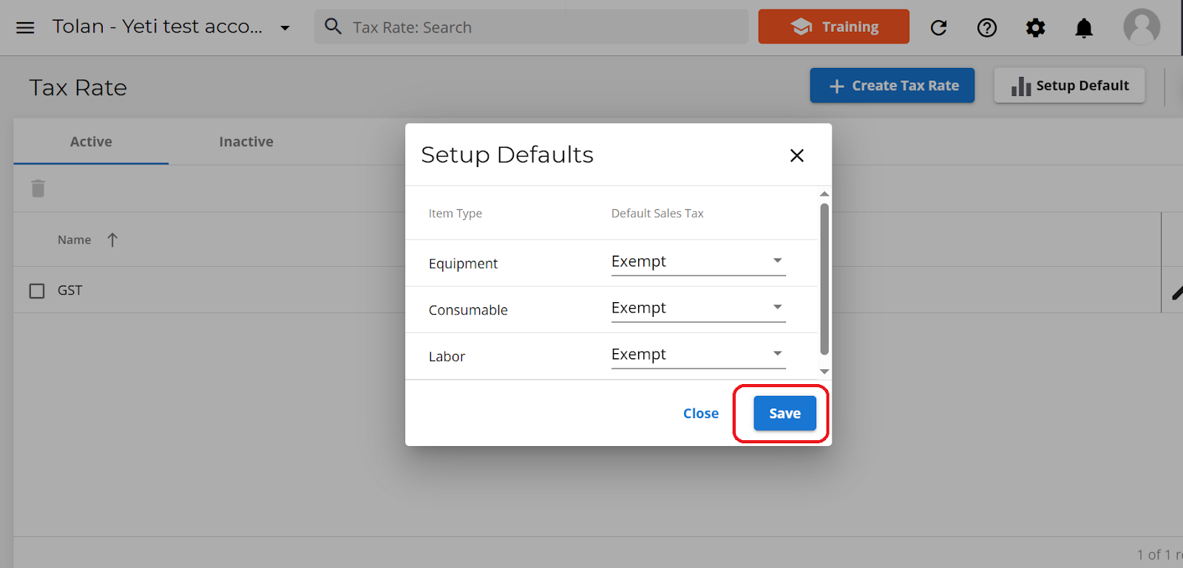Close the Setup Defaults dialog with X
Image resolution: width=1183 pixels, height=568 pixels.
tap(796, 155)
